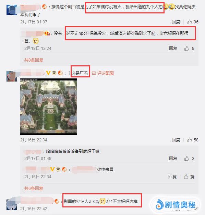Screen dimensions: 205x215
Task: Click the yellow V verified badge on photo commenter
Action: coord(48,73)
